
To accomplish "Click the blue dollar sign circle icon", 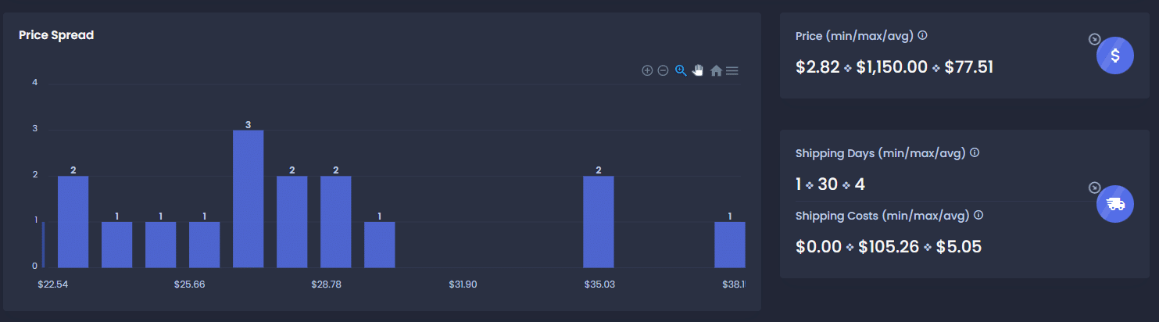I will pos(1115,55).
